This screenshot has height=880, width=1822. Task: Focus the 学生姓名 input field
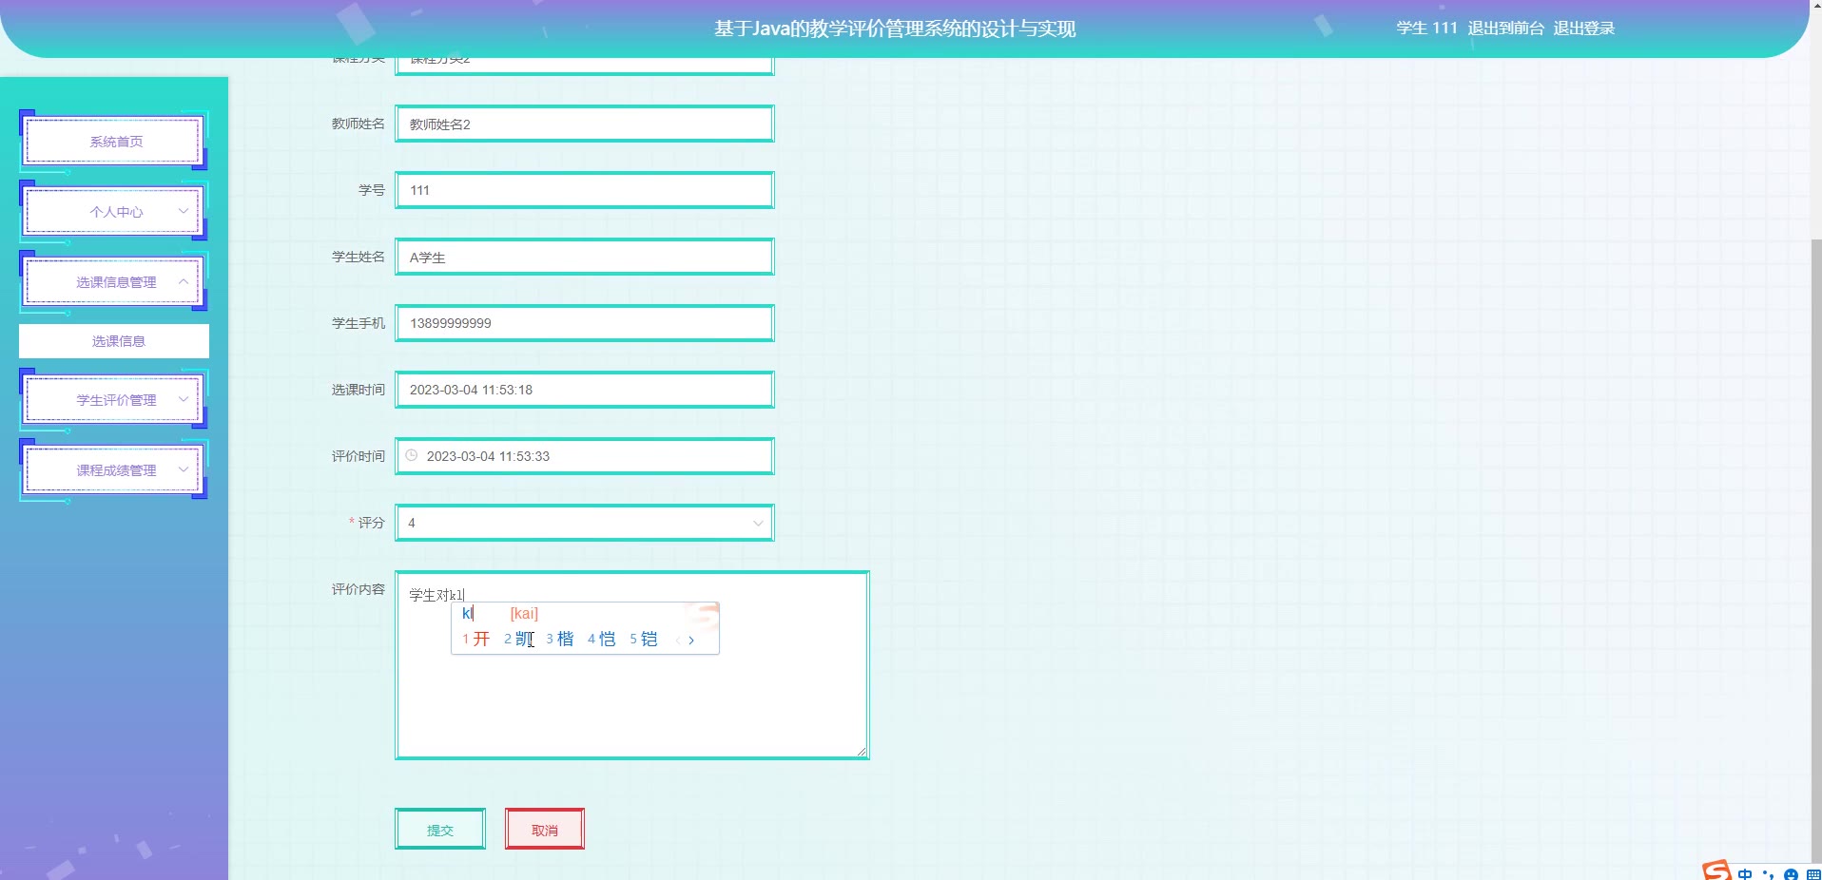click(585, 257)
